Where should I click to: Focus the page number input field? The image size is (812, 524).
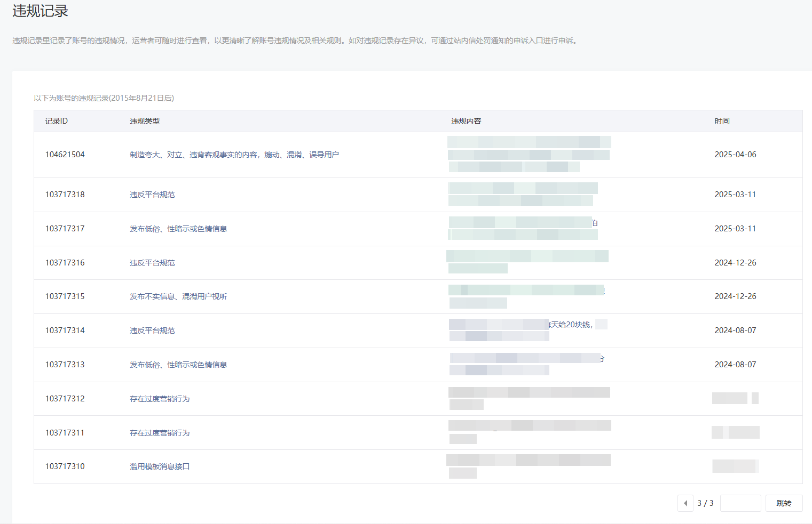click(740, 503)
